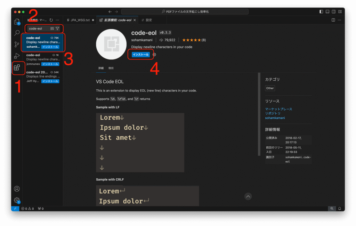Click the Sample with CRLF label
The width and height of the screenshot is (356, 226).
(x=110, y=179)
